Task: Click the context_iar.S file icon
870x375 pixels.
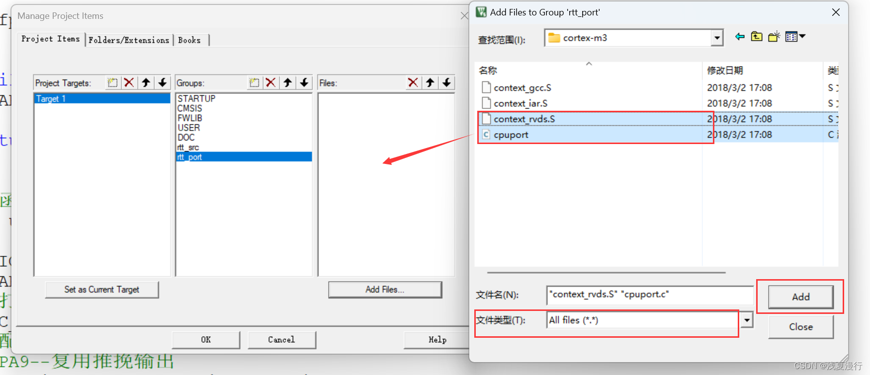Action: click(486, 103)
